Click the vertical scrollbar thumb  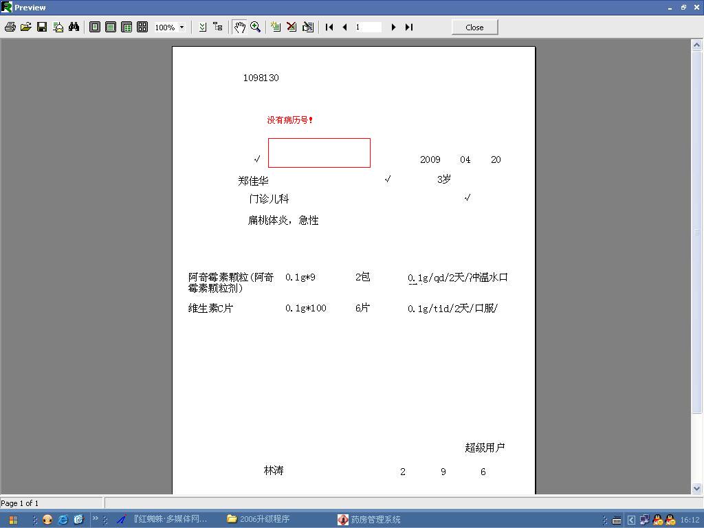click(696, 232)
